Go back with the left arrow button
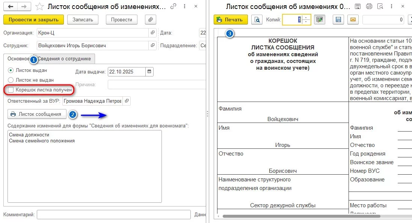This screenshot has height=223, width=412. [x=11, y=7]
